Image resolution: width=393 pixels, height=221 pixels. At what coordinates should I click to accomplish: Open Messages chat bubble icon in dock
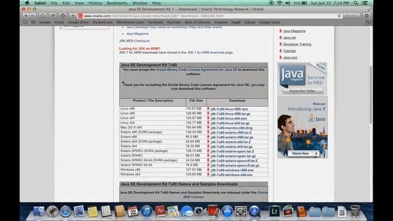[x=187, y=211]
